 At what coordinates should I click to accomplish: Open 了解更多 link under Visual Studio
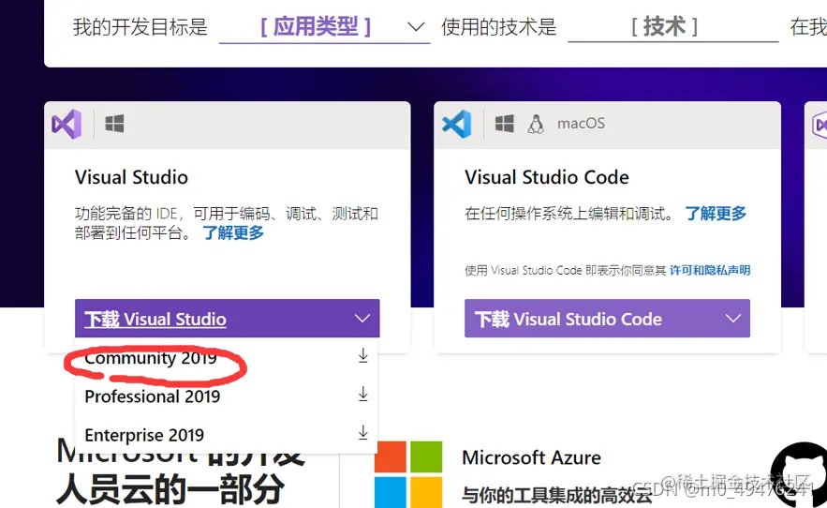(233, 232)
